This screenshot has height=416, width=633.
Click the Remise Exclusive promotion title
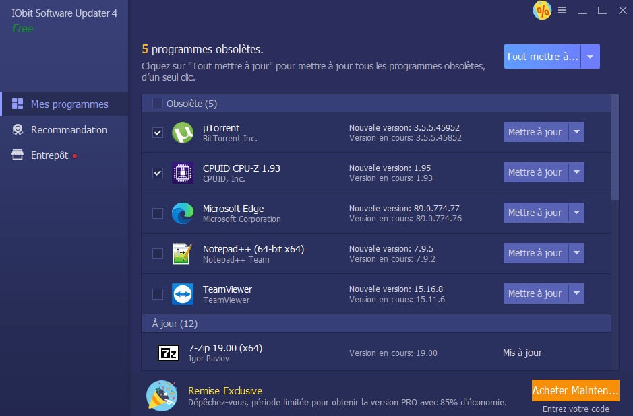(x=225, y=390)
